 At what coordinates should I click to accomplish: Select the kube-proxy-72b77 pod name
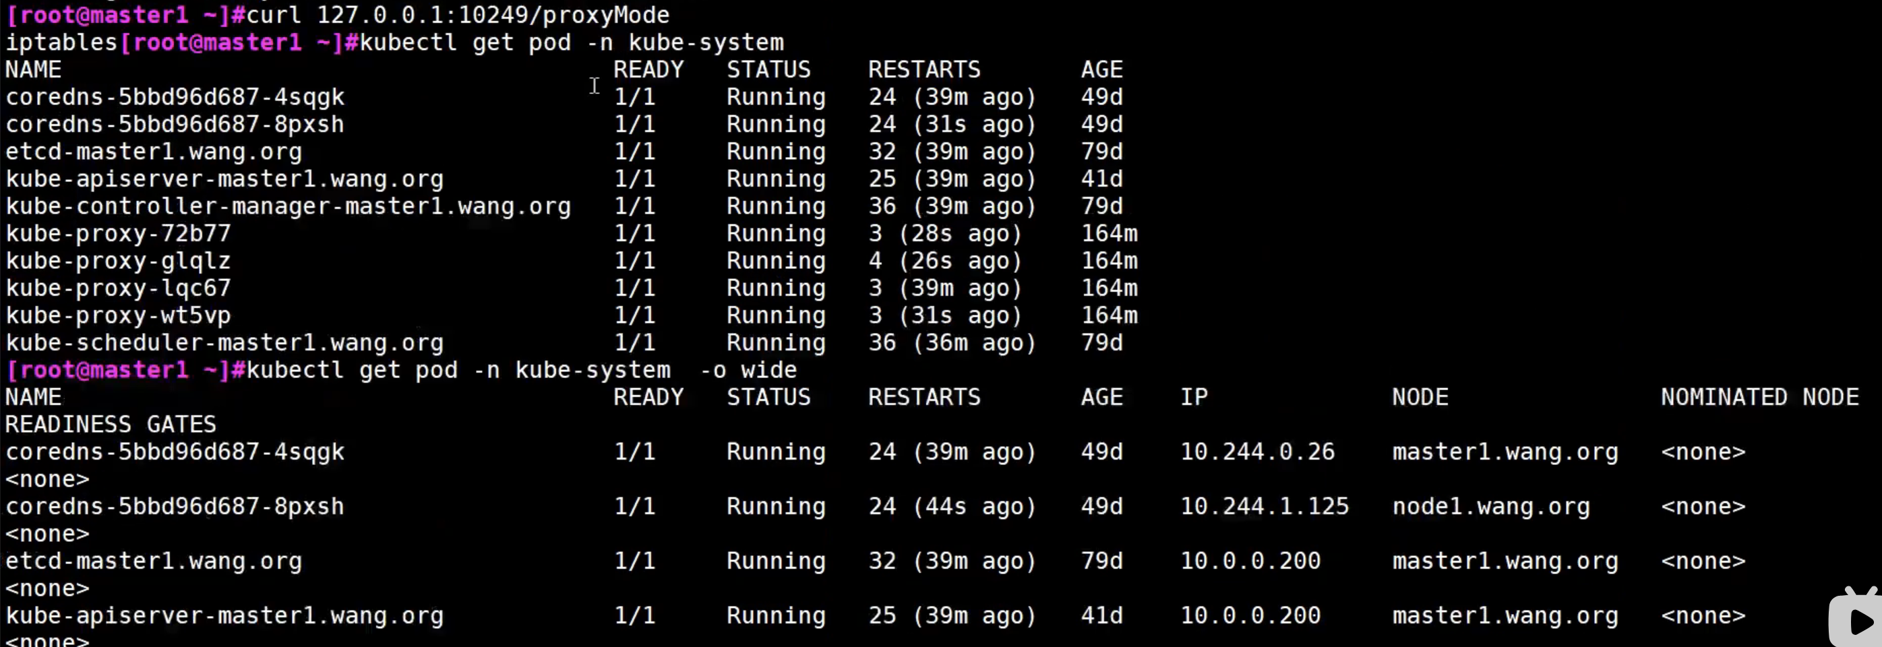[x=119, y=234]
